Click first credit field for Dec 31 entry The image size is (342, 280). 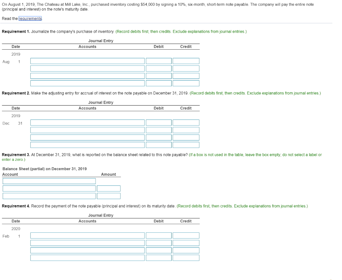(186, 123)
